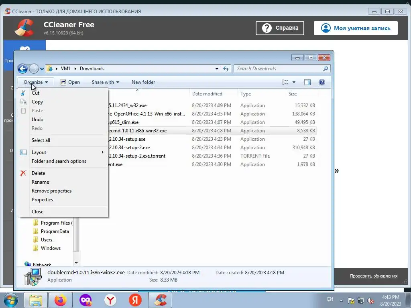The width and height of the screenshot is (411, 308).
Task: Click the network tray icon
Action: pyautogui.click(x=361, y=300)
